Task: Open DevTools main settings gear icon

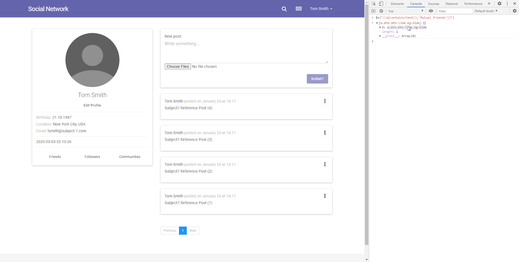Action: click(x=500, y=4)
